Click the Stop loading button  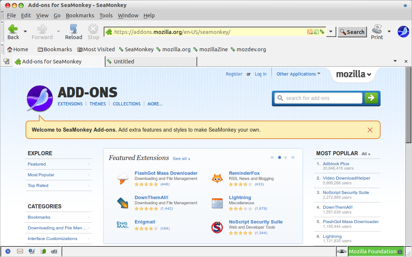(93, 32)
